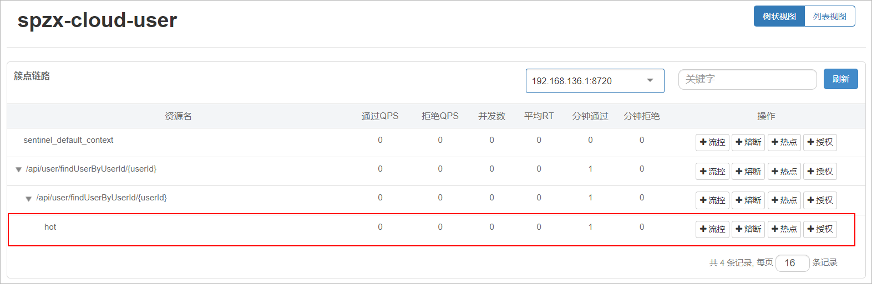Add 流控 rule for nested findUserByUserId row
Viewport: 872px width, 284px height.
tap(712, 200)
